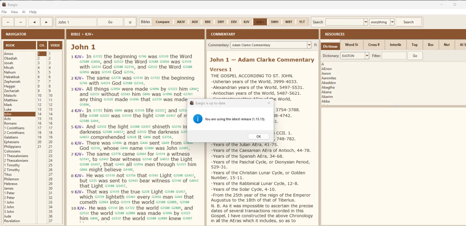Click the Exegis app icon in title bar
466x226 pixels.
[x=4, y=5]
